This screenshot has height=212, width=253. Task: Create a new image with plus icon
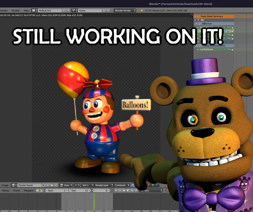48,185
